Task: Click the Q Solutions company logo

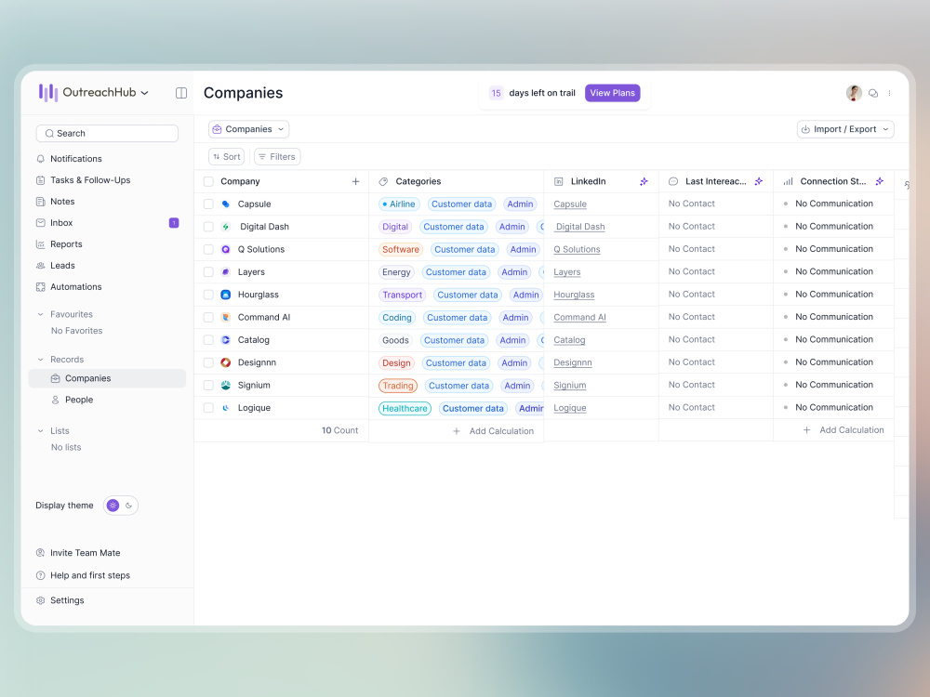Action: pos(225,249)
